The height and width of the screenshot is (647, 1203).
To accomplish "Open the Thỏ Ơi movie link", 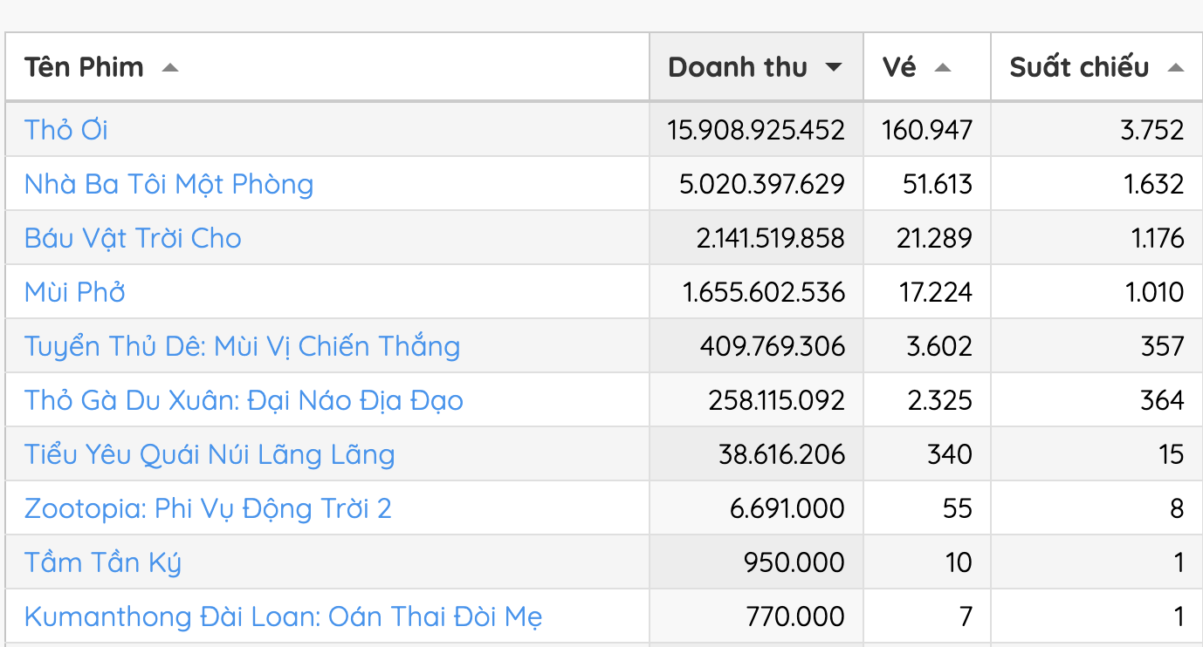I will 66,130.
